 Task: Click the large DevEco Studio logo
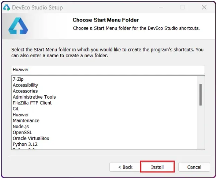point(18,26)
